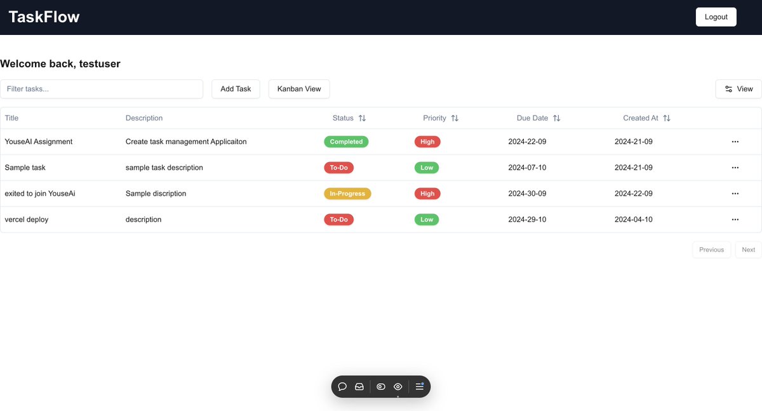Open the hamburger menu in bottom toolbar
The image size is (762, 411).
click(x=420, y=386)
